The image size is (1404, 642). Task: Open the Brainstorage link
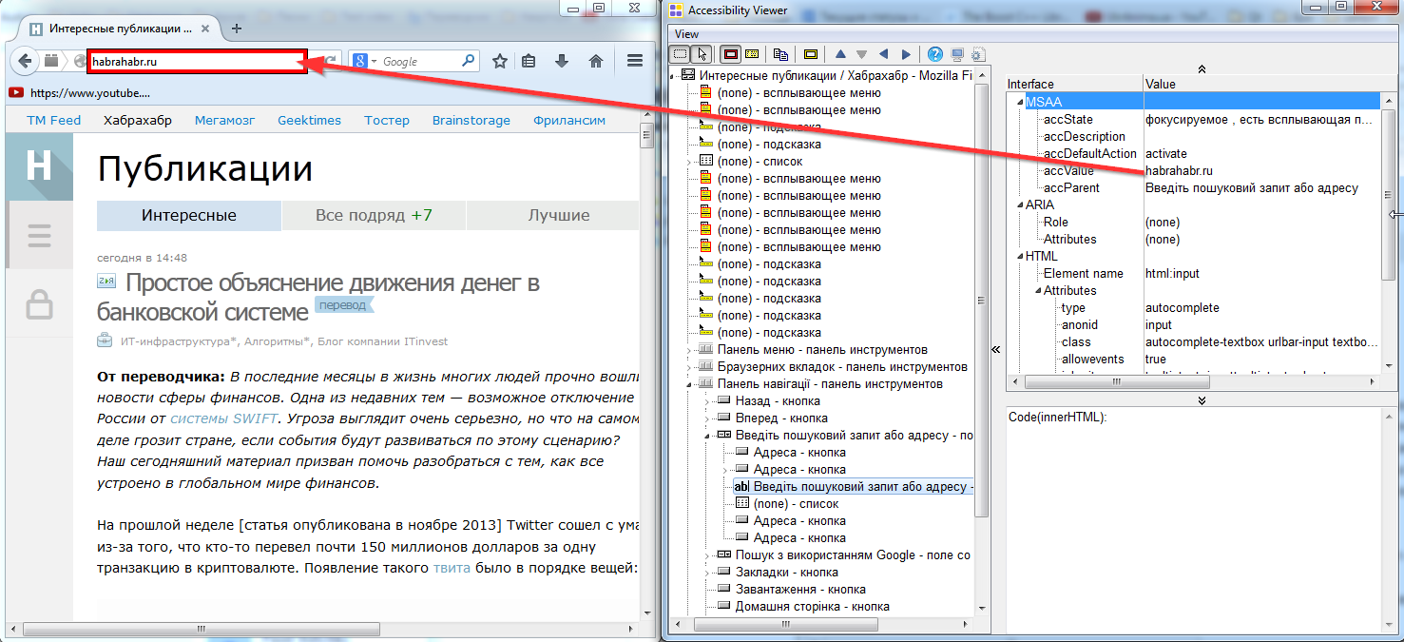click(x=471, y=120)
